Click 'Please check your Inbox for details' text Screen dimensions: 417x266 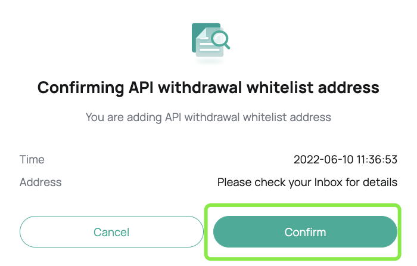tap(307, 183)
